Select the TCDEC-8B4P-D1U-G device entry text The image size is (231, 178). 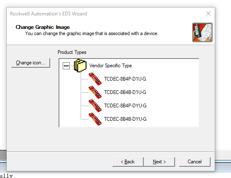pos(125,79)
